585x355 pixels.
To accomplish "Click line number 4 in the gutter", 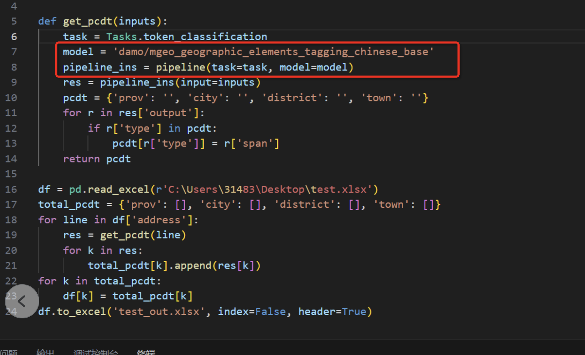I will (x=14, y=6).
